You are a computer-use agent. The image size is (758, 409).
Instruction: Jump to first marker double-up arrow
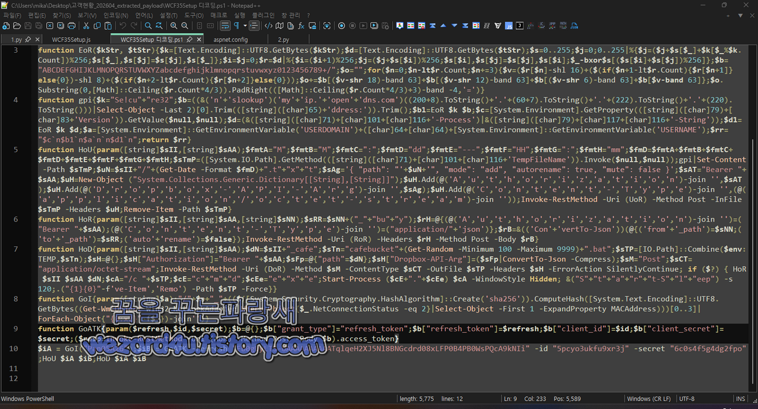click(x=432, y=25)
